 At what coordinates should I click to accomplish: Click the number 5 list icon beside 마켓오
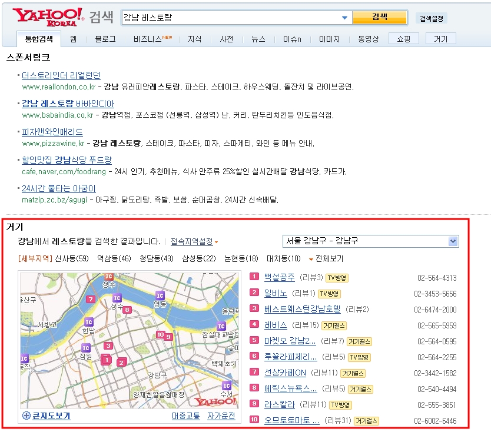[x=254, y=340]
